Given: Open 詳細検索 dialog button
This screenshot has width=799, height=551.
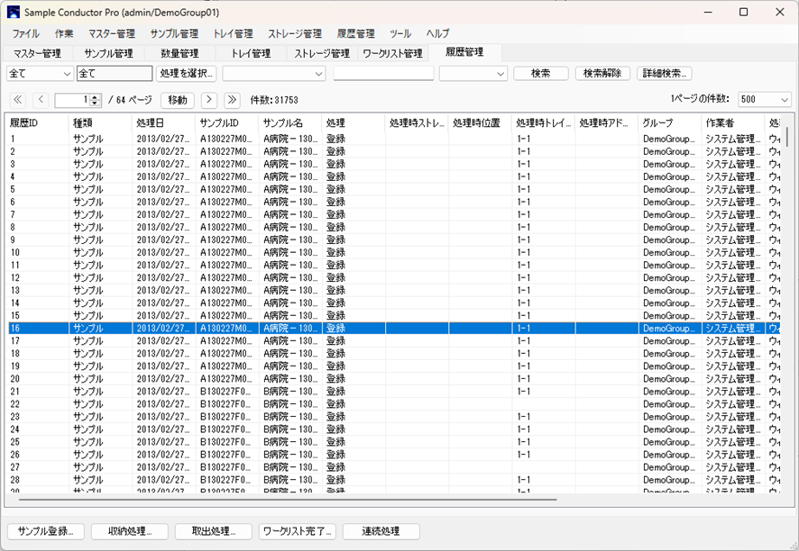Looking at the screenshot, I should click(665, 74).
